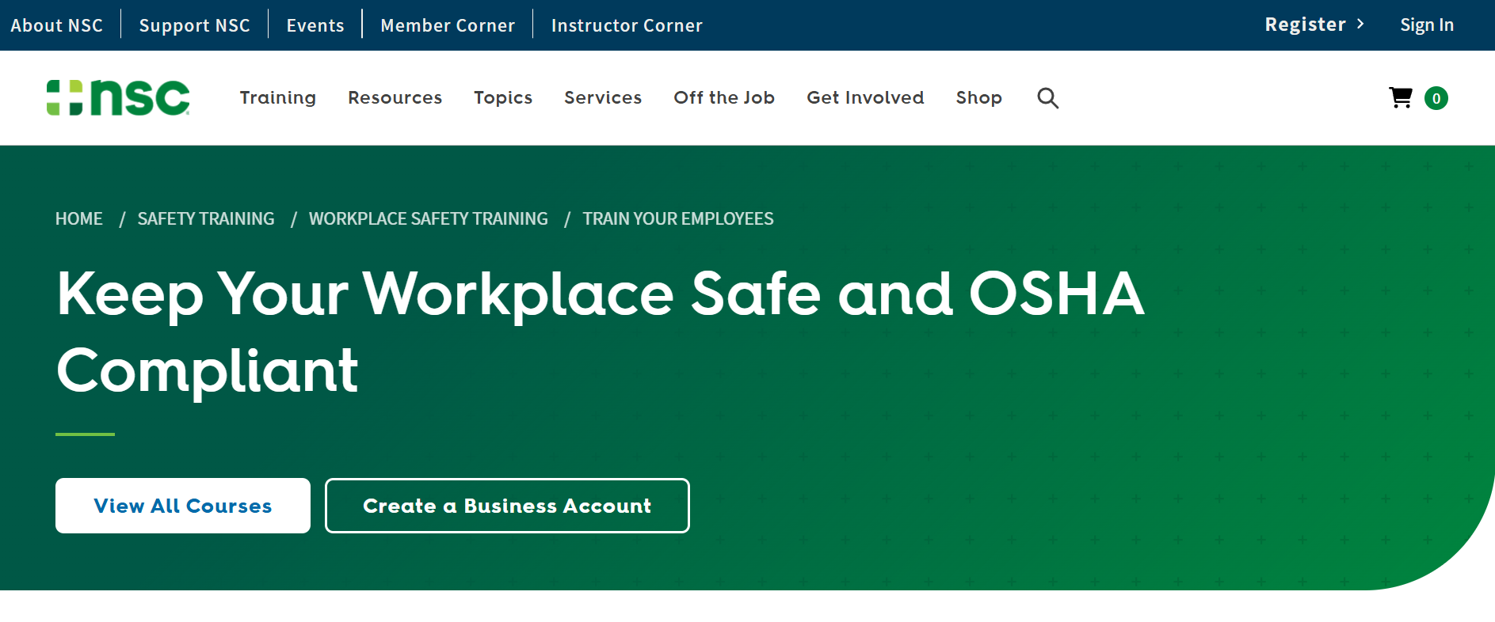Click the Register link with arrow

(1314, 25)
